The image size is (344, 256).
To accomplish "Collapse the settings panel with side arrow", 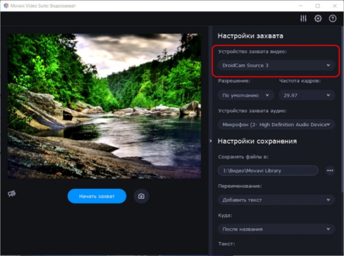I will pos(210,141).
